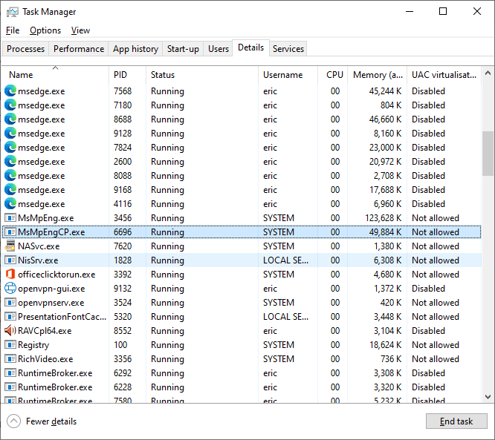This screenshot has height=440, width=495.
Task: Click the officeclicktorun.exe icon
Action: [x=10, y=275]
